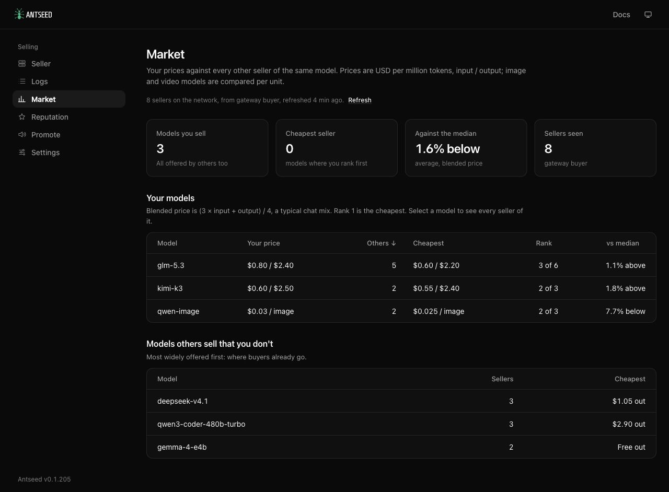Click the Sellers column header

pos(502,379)
